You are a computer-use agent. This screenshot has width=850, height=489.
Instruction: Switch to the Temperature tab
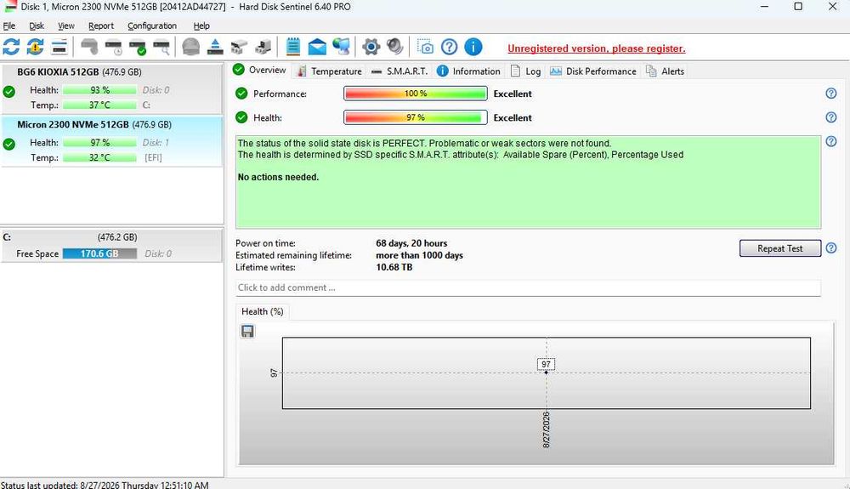point(330,71)
